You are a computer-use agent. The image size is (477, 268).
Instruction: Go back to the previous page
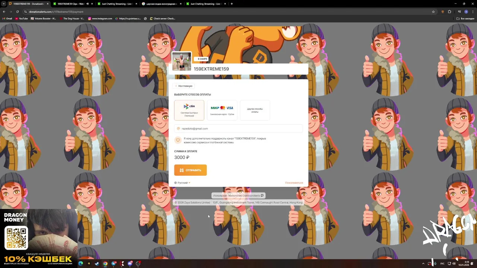click(4, 12)
